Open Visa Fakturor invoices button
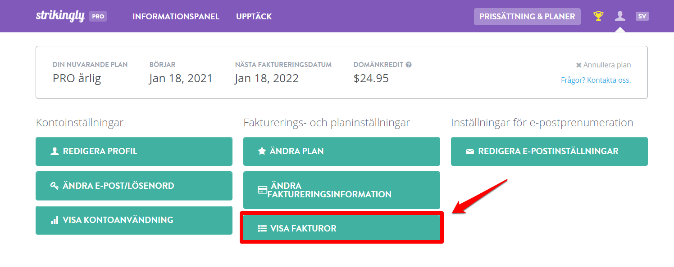 (342, 228)
